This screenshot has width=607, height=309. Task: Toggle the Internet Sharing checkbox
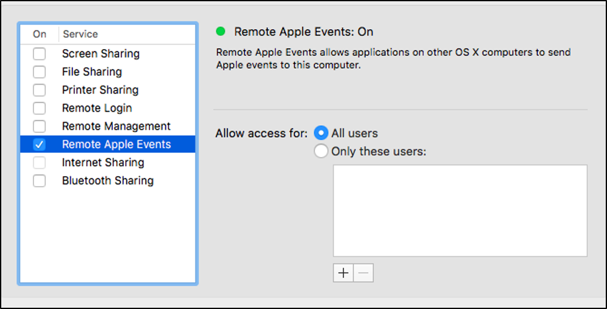(x=39, y=163)
